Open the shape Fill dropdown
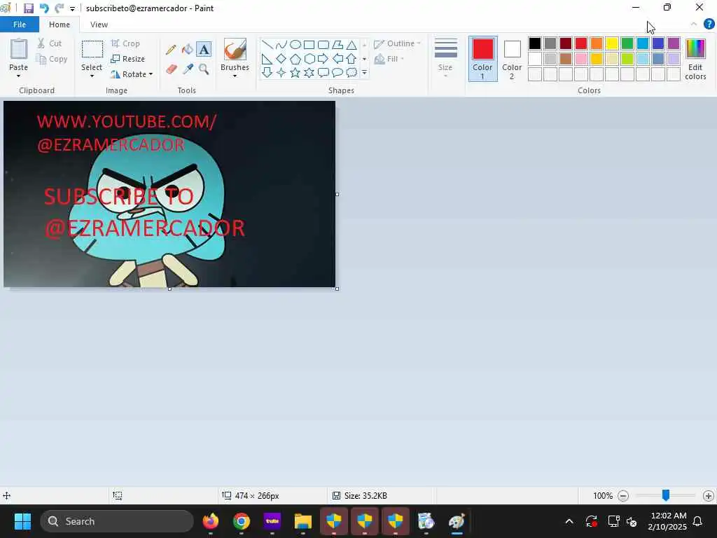The width and height of the screenshot is (717, 538). coord(389,59)
